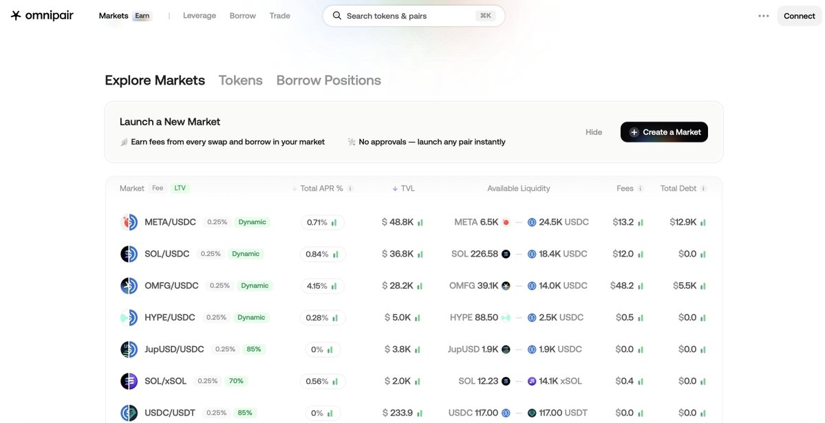Viewport: 825px width, 423px height.
Task: Click the 4.15% APR pill for OMFG/USDC
Action: click(x=322, y=285)
